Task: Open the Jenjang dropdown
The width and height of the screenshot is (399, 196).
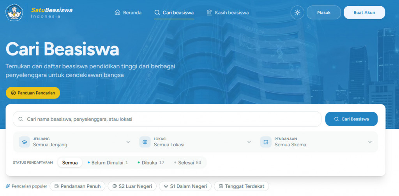Action: click(x=74, y=142)
